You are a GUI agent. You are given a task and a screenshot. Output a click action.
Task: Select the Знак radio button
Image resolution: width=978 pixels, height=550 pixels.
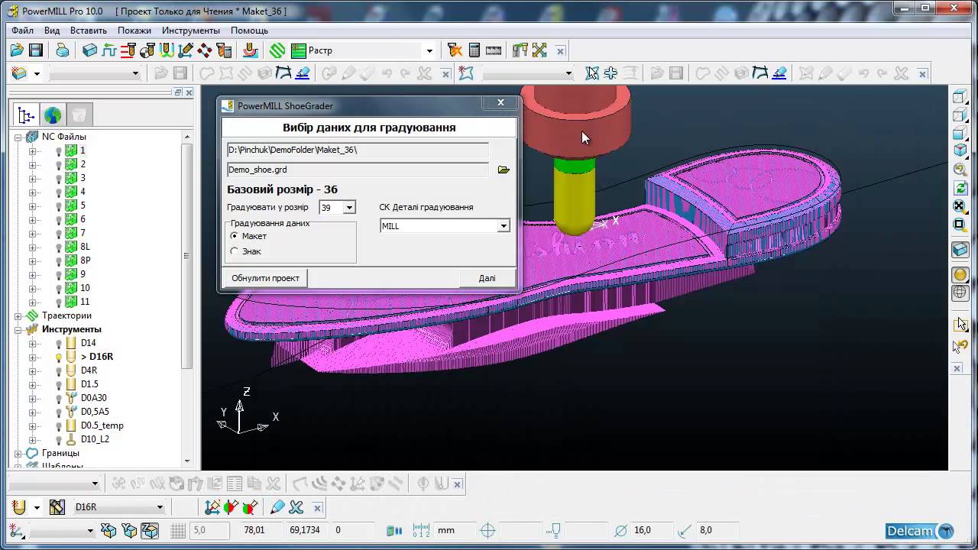point(234,251)
